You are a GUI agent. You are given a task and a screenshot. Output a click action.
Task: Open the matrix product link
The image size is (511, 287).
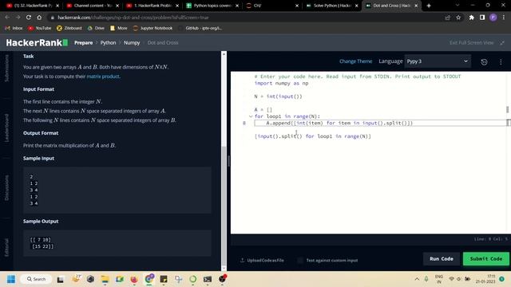103,77
